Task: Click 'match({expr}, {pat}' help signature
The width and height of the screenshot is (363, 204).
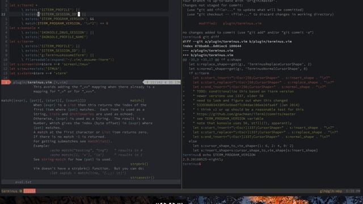Action: [44, 101]
